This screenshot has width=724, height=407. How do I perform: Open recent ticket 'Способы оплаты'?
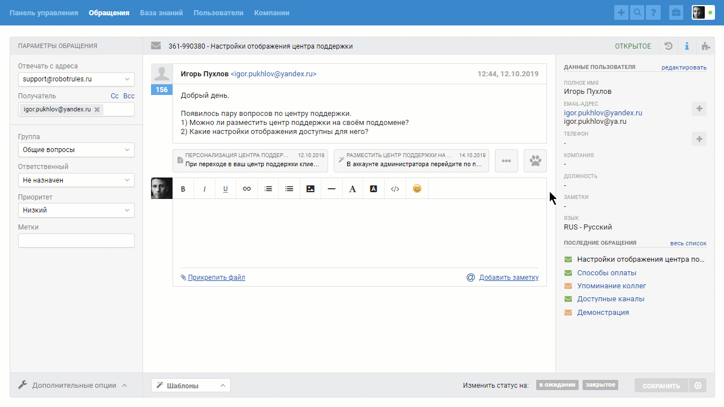606,272
